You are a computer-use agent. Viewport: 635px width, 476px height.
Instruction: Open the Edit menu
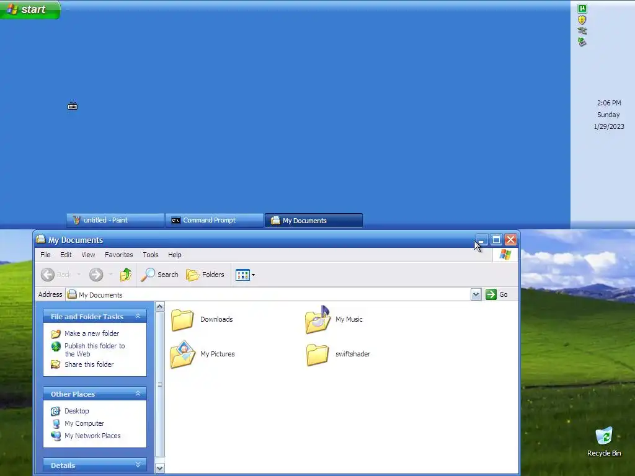pyautogui.click(x=66, y=255)
